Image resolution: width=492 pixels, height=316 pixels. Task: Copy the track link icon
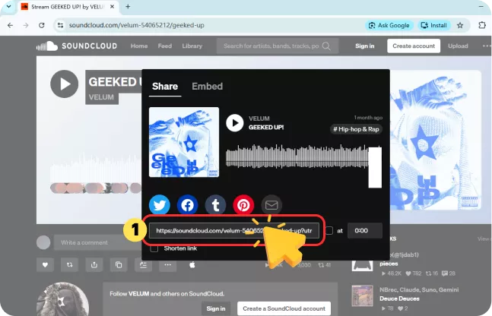click(119, 265)
